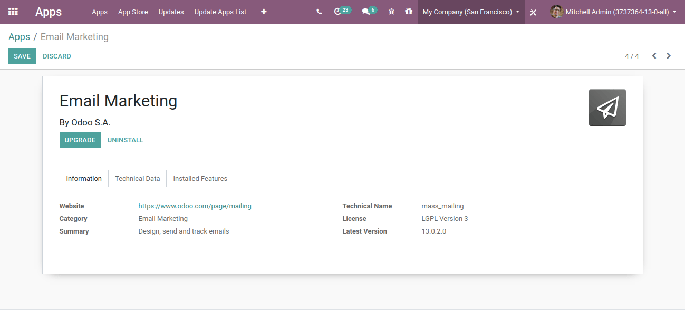Open the odoo.com/page/mailing website link
Viewport: 685px width, 310px height.
195,206
